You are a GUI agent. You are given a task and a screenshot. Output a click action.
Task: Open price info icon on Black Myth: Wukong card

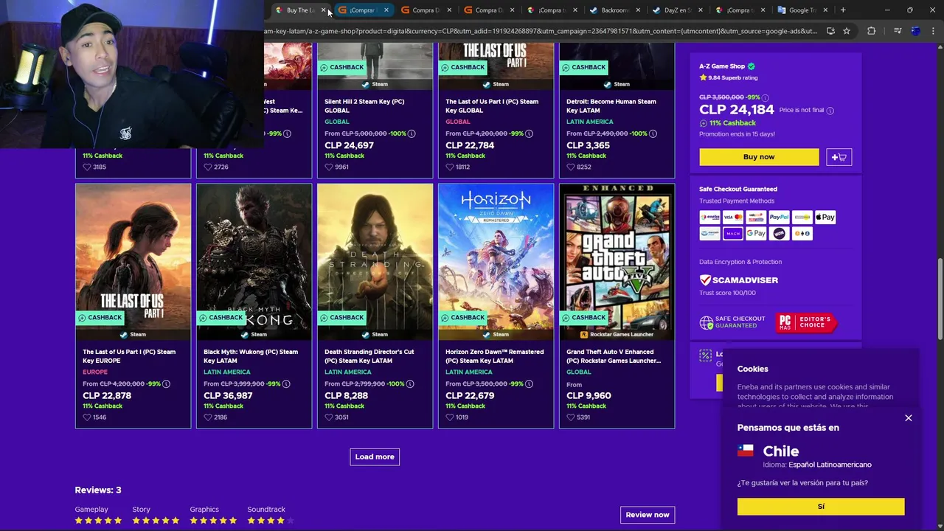pyautogui.click(x=287, y=384)
